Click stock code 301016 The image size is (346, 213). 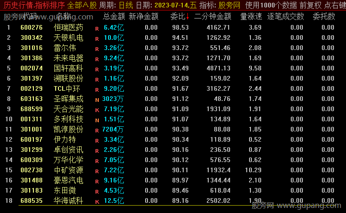point(32,48)
